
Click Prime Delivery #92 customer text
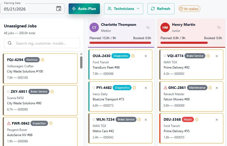click(x=176, y=68)
